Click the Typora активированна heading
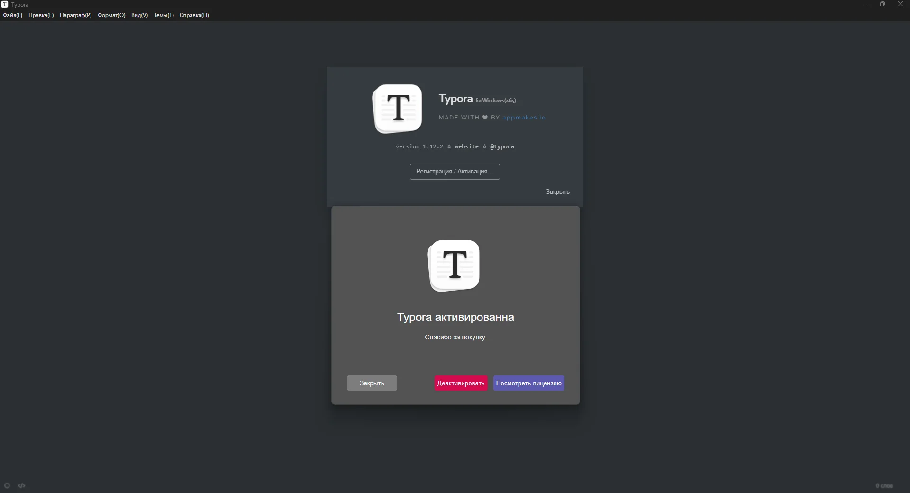Image resolution: width=910 pixels, height=493 pixels. [x=455, y=317]
